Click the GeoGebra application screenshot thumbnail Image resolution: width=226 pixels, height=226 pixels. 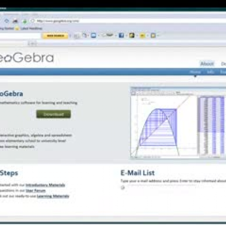[x=178, y=123]
